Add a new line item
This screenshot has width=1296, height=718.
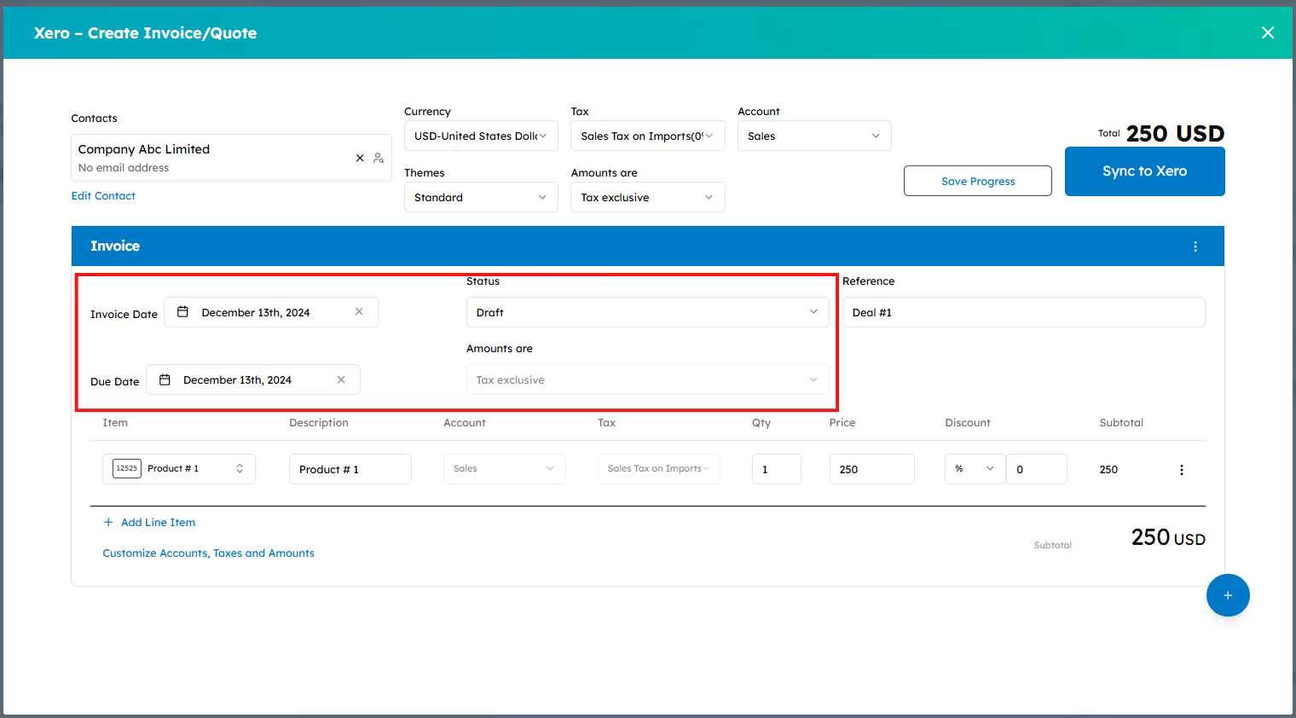(x=149, y=522)
